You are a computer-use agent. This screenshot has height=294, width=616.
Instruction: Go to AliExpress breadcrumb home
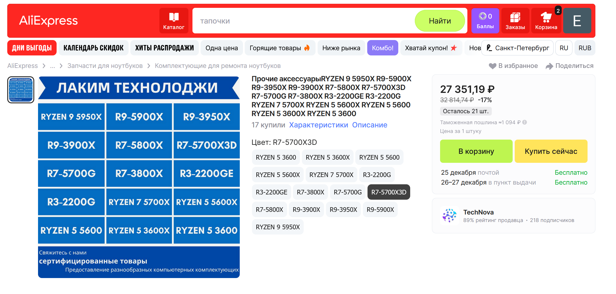[23, 66]
